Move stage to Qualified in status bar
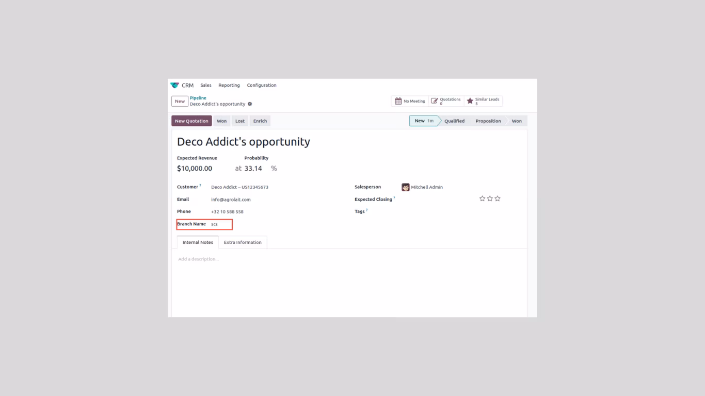The height and width of the screenshot is (396, 705). pos(454,121)
